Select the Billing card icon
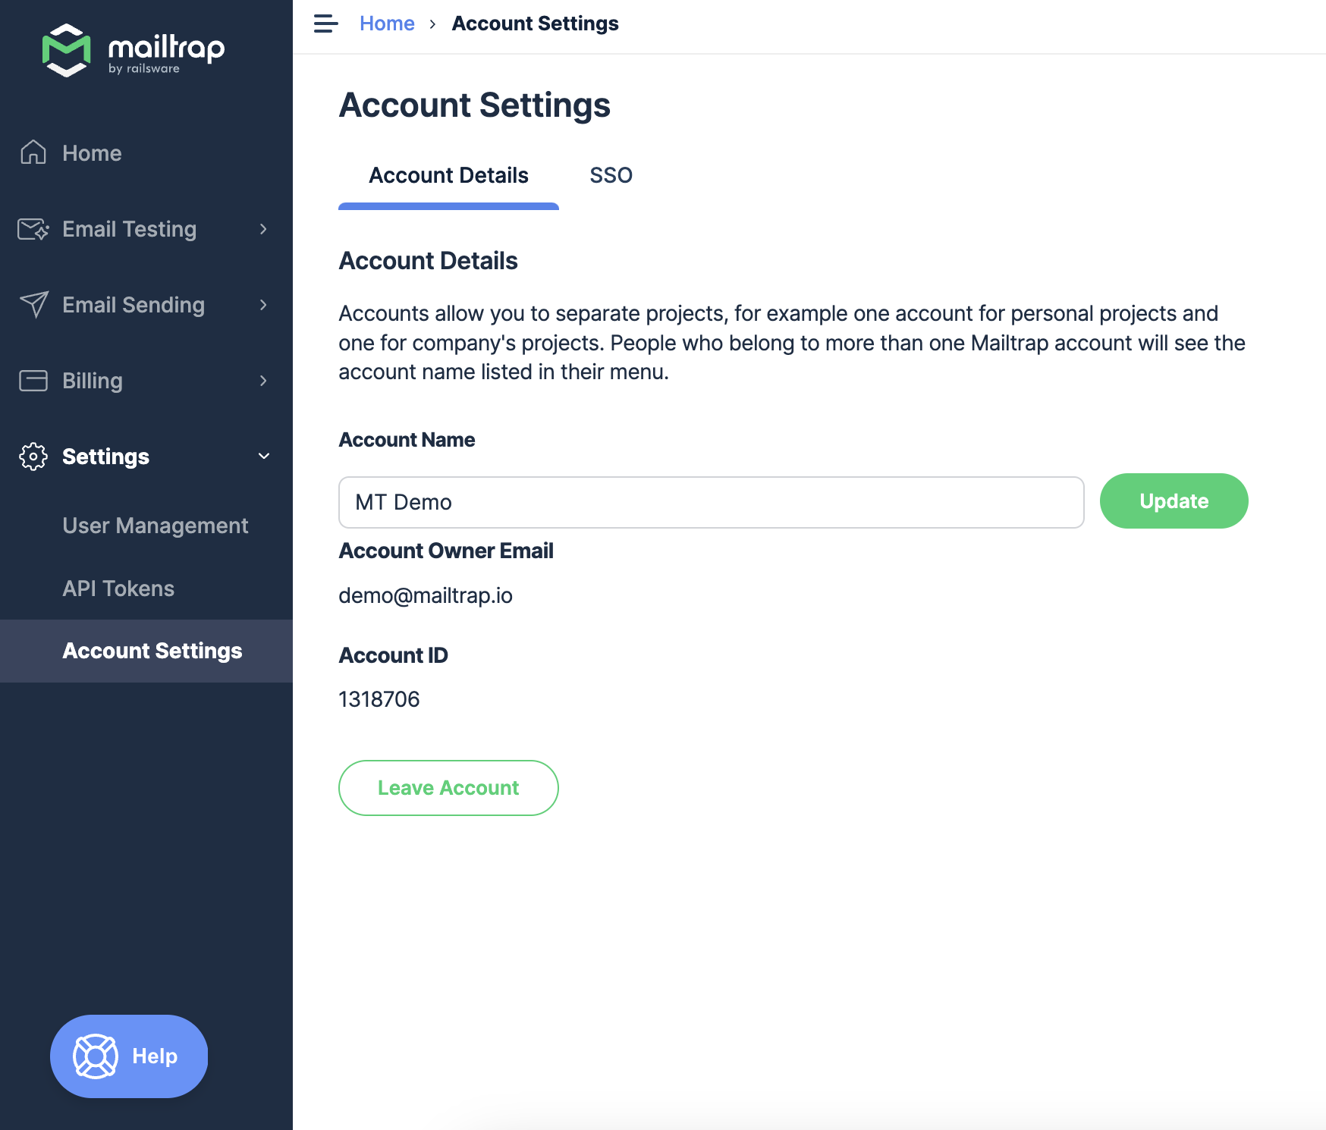The height and width of the screenshot is (1130, 1326). 33,381
